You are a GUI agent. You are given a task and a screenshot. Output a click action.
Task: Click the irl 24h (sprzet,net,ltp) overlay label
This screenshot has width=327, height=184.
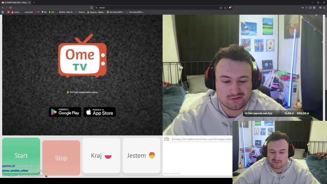(259, 113)
